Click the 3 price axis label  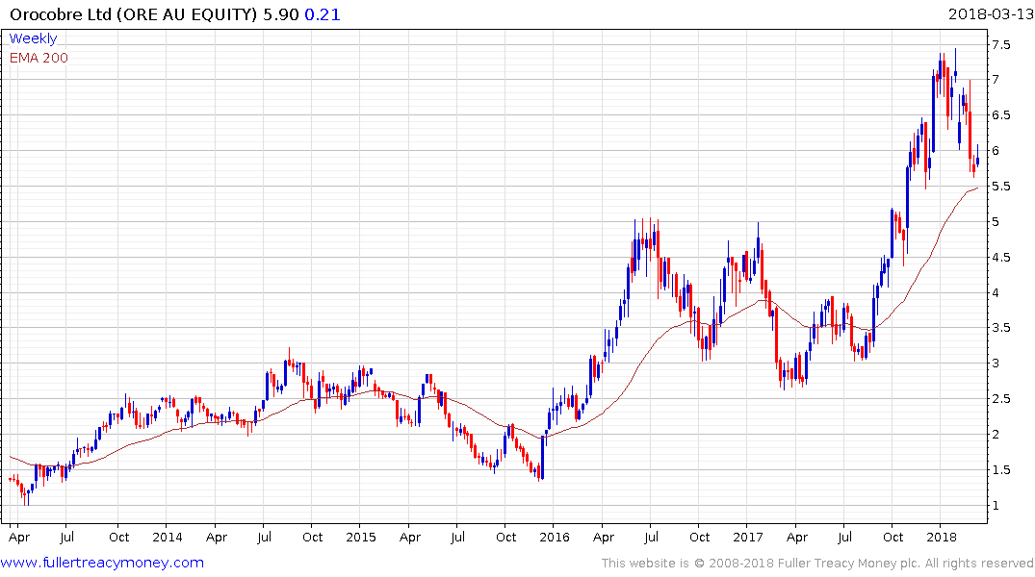tap(996, 364)
